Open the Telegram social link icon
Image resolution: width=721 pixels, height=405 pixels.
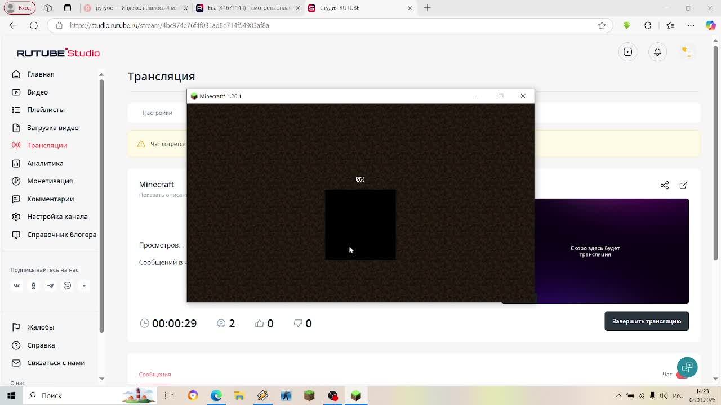pos(50,286)
